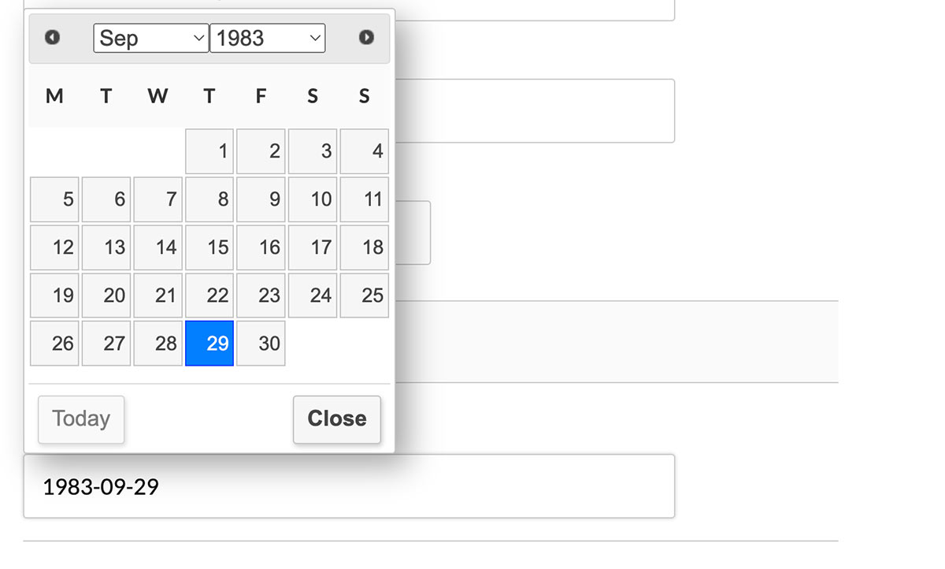Select September 5 in the calendar

point(54,199)
